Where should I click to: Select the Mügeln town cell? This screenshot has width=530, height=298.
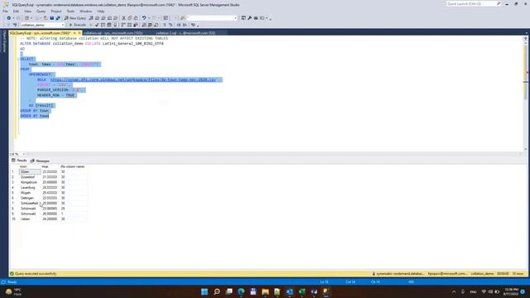(30, 193)
